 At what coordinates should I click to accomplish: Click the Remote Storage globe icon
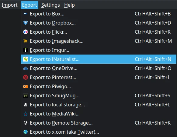[26, 123]
